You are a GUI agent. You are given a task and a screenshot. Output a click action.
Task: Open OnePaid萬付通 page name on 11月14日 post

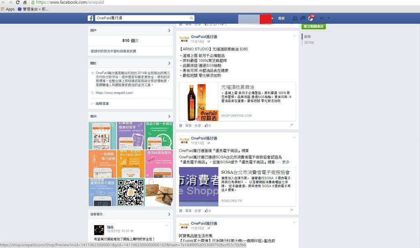point(204,37)
